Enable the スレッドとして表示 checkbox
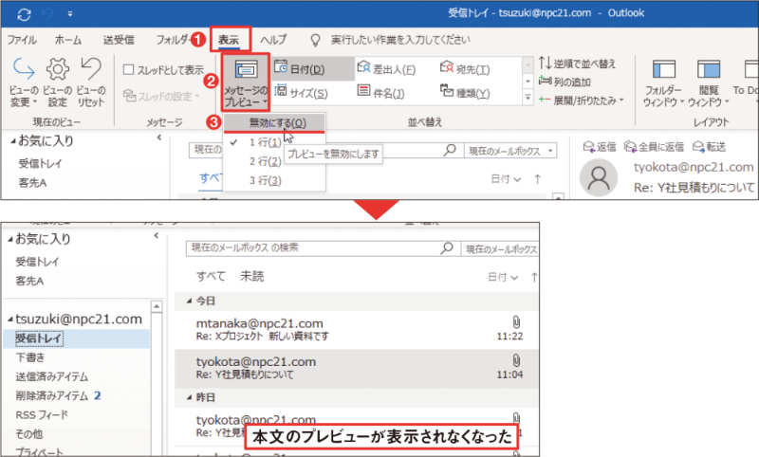 tap(129, 69)
